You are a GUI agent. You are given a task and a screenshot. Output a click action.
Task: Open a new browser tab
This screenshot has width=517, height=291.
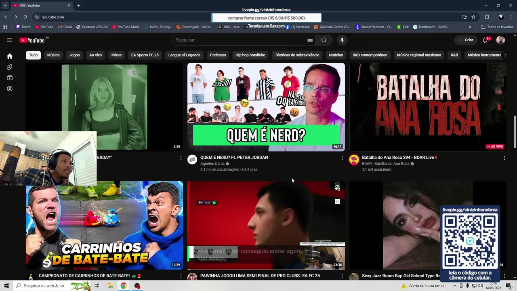click(78, 6)
